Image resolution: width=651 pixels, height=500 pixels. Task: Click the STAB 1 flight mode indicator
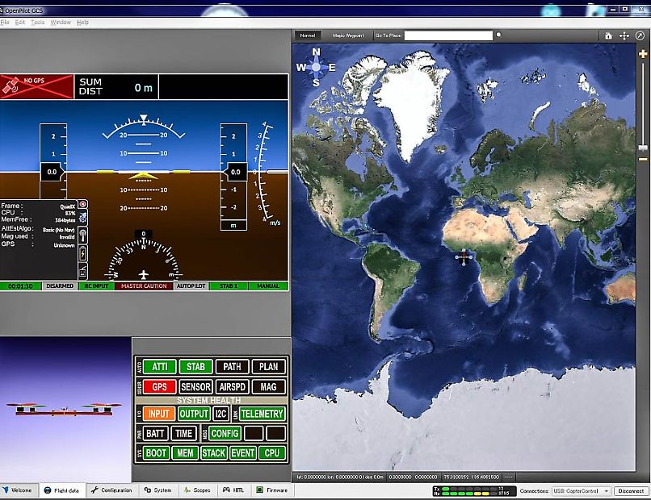point(229,286)
